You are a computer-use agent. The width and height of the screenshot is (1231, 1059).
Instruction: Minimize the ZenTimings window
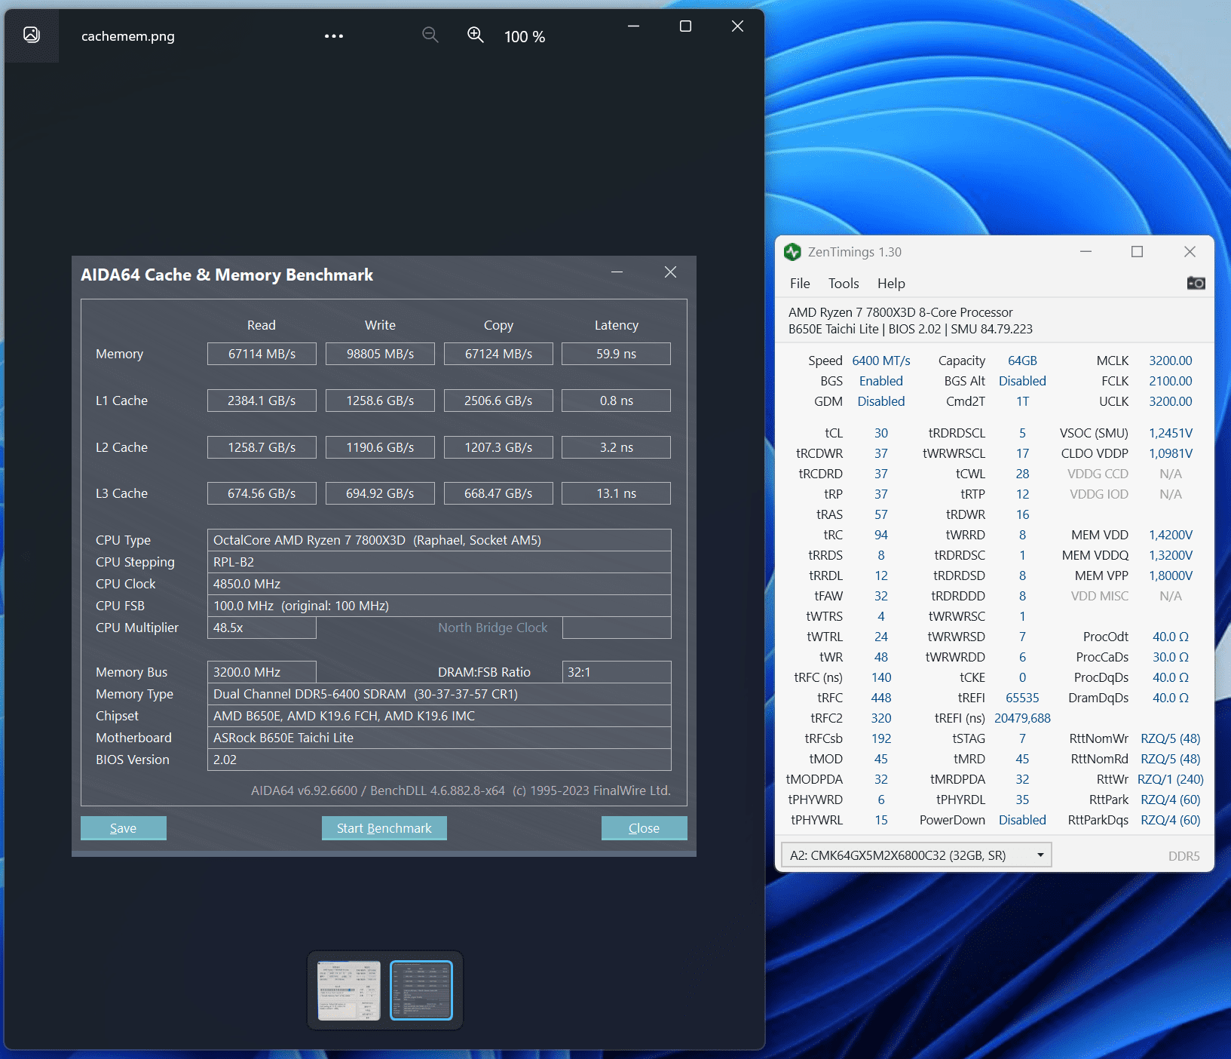[1086, 252]
